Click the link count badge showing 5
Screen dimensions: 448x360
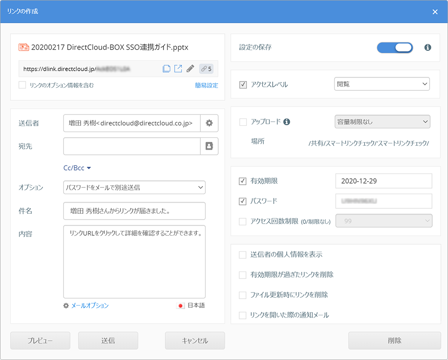click(207, 69)
